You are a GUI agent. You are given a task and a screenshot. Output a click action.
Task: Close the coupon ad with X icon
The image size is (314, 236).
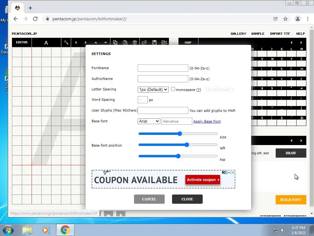[x=233, y=172]
